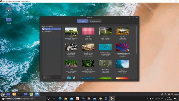Click the ITA language indicator
This screenshot has height=101, width=179.
[162, 98]
